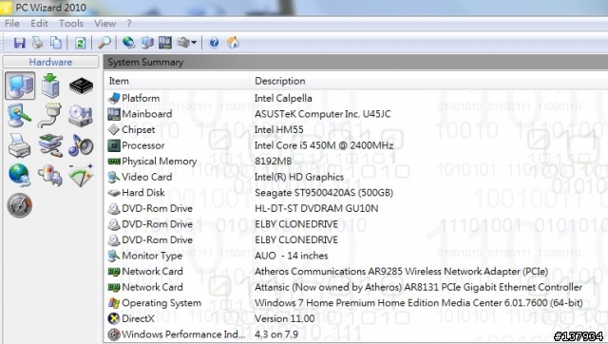Select the Video Card row
The width and height of the screenshot is (608, 344).
click(356, 177)
